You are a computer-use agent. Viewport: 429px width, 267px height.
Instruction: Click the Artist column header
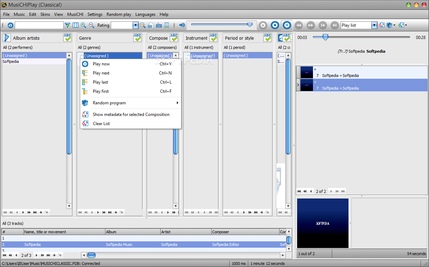coord(186,232)
